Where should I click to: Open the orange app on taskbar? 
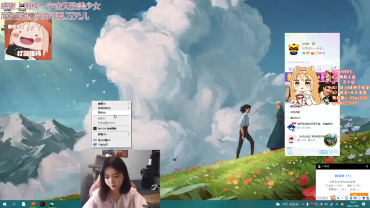point(33,204)
